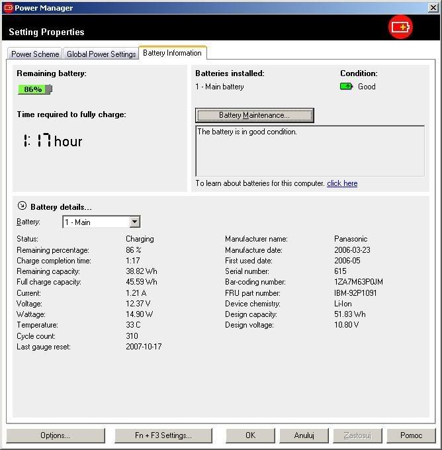This screenshot has width=442, height=450.
Task: Click the 1:17 hour charge time display
Action: 52,141
